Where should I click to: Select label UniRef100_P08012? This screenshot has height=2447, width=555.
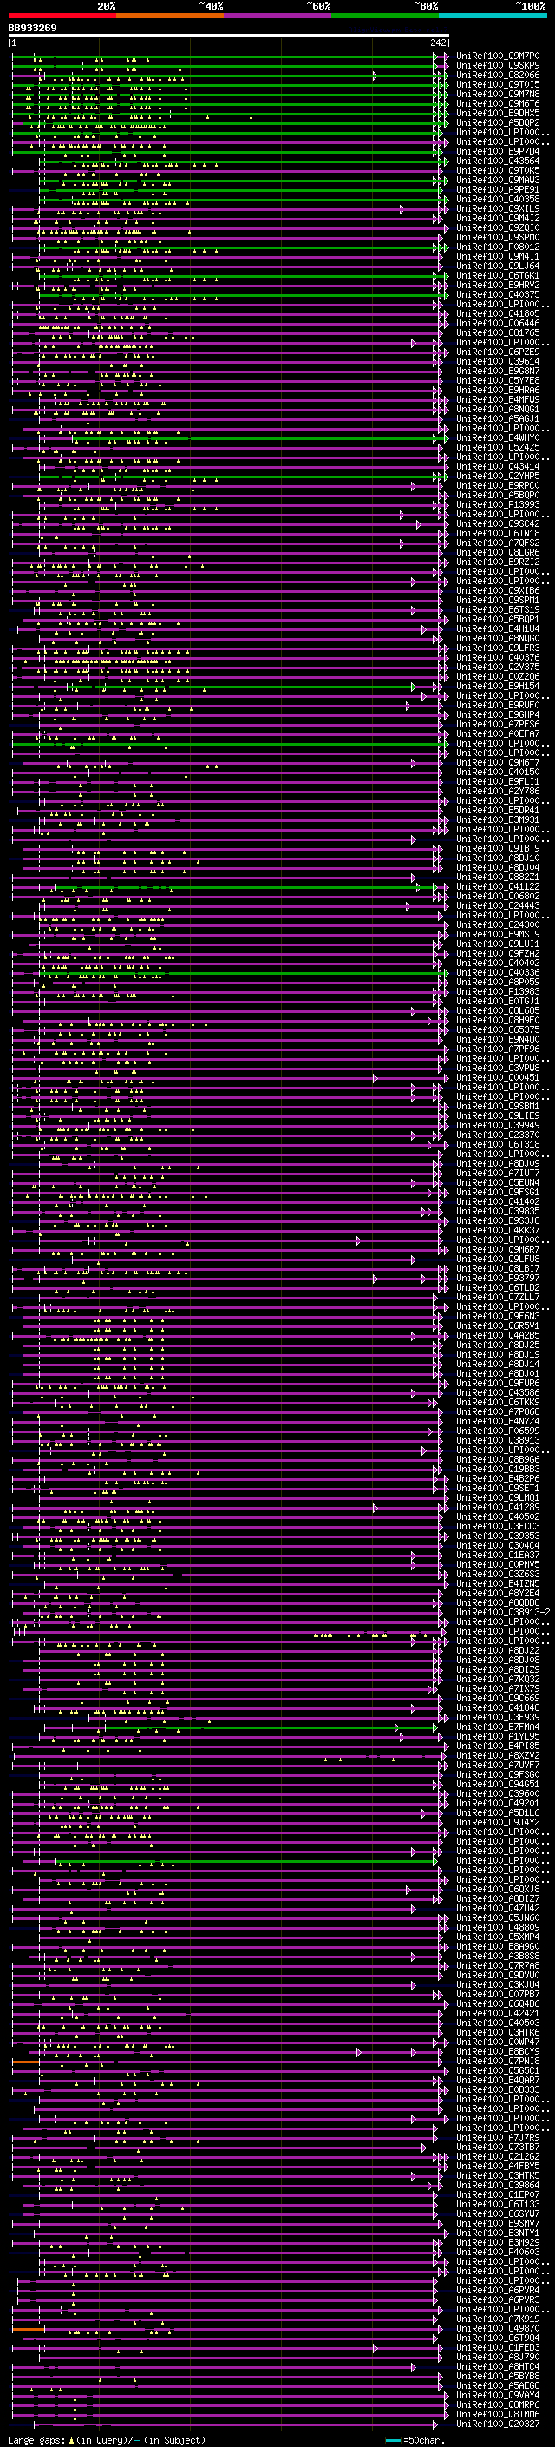[498, 247]
